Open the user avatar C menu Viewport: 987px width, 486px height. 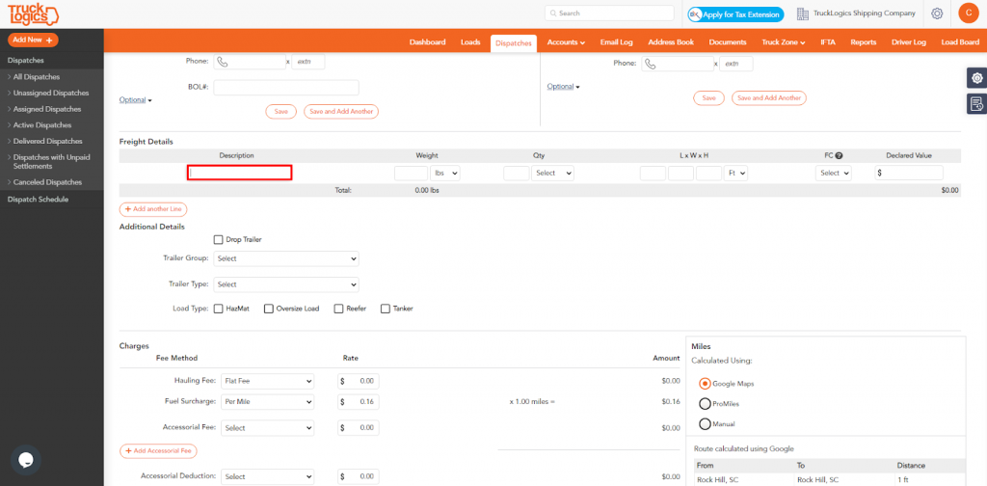968,13
